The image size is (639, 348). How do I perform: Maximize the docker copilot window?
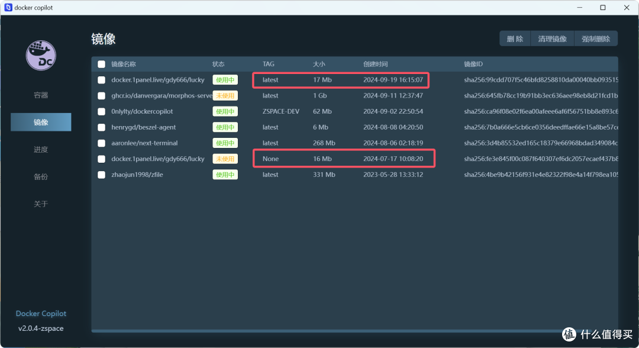pyautogui.click(x=603, y=7)
